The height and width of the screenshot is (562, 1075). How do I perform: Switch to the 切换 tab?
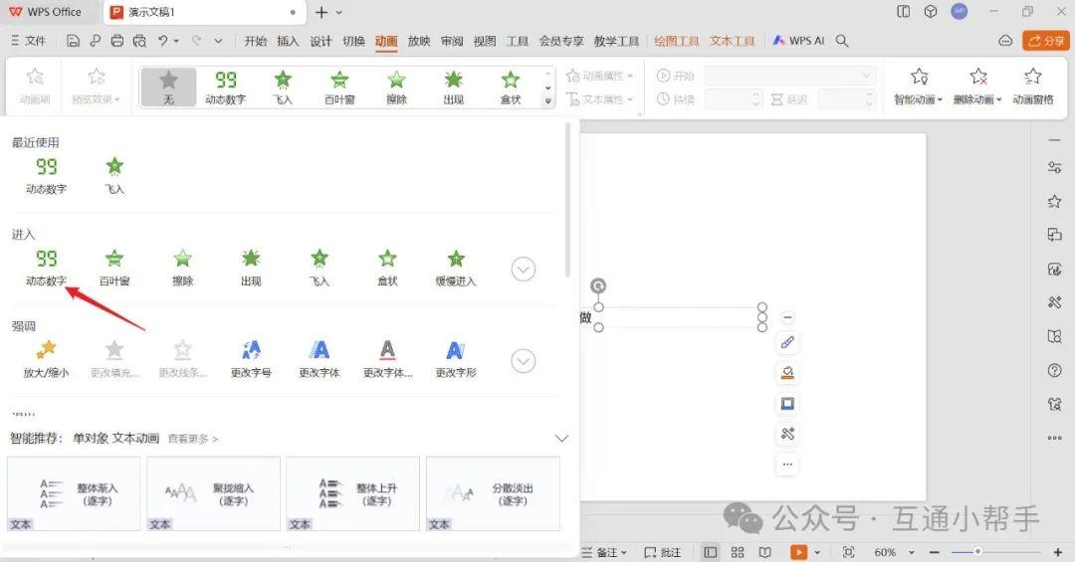(x=353, y=41)
